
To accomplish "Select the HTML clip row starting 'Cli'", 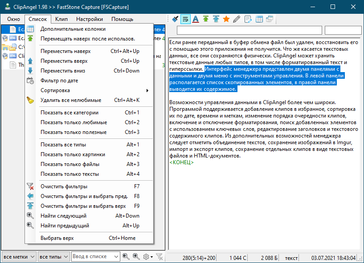I will pyautogui.click(x=13, y=56).
